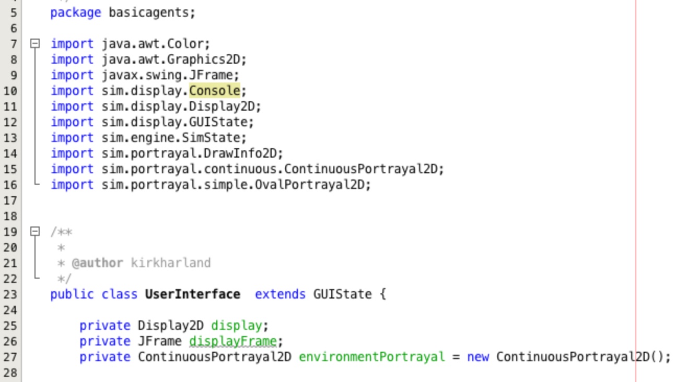Click the public keyword on line 23
676x382 pixels.
[72, 294]
